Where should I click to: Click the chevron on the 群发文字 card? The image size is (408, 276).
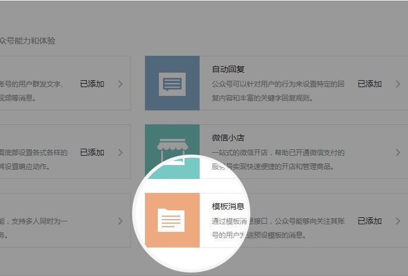click(x=120, y=84)
